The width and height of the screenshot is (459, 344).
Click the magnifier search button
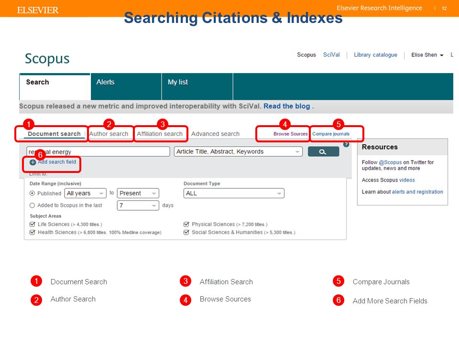pyautogui.click(x=324, y=151)
